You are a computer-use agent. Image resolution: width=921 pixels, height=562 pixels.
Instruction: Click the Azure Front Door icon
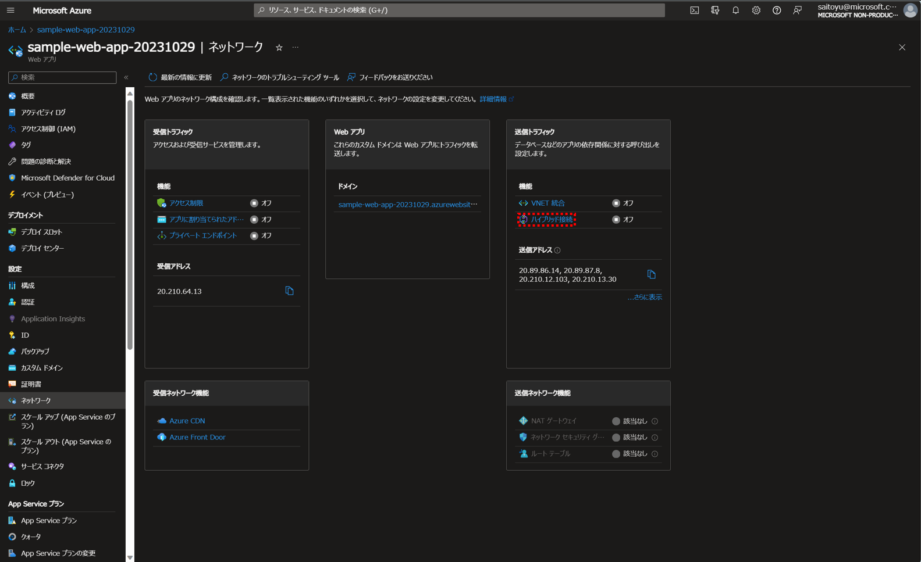161,437
